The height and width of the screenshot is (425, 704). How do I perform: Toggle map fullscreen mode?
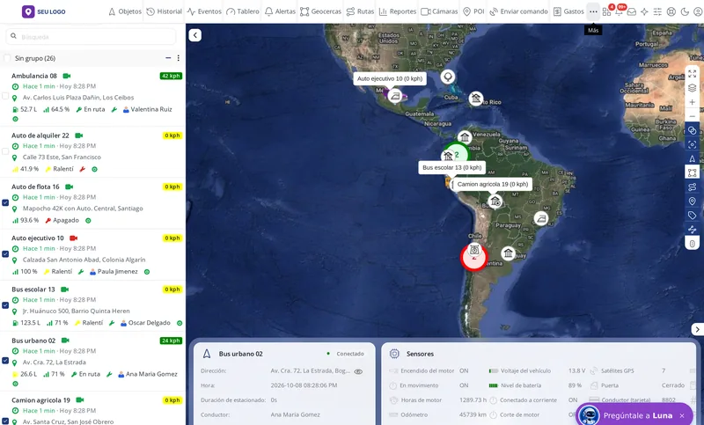[693, 74]
